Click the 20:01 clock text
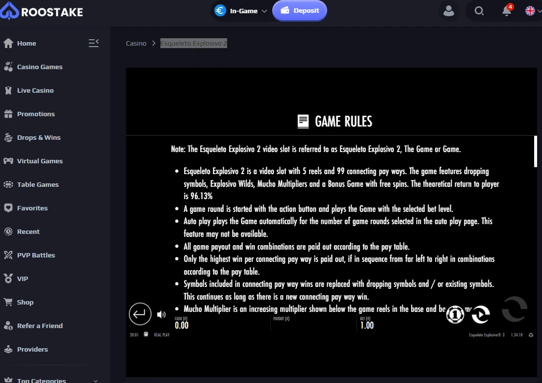Screen dimensions: 542x383 point(134,334)
